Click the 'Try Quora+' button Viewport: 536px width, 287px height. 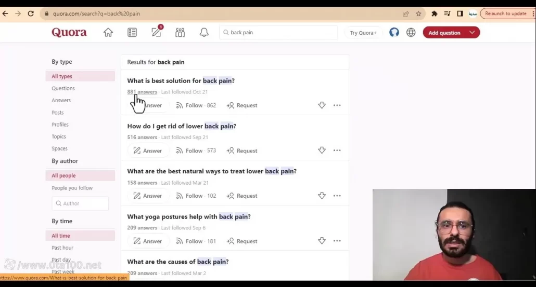(x=363, y=33)
